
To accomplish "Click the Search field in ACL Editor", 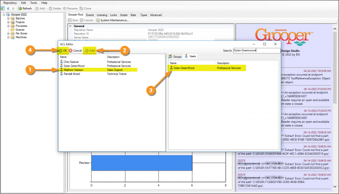I will (256, 50).
